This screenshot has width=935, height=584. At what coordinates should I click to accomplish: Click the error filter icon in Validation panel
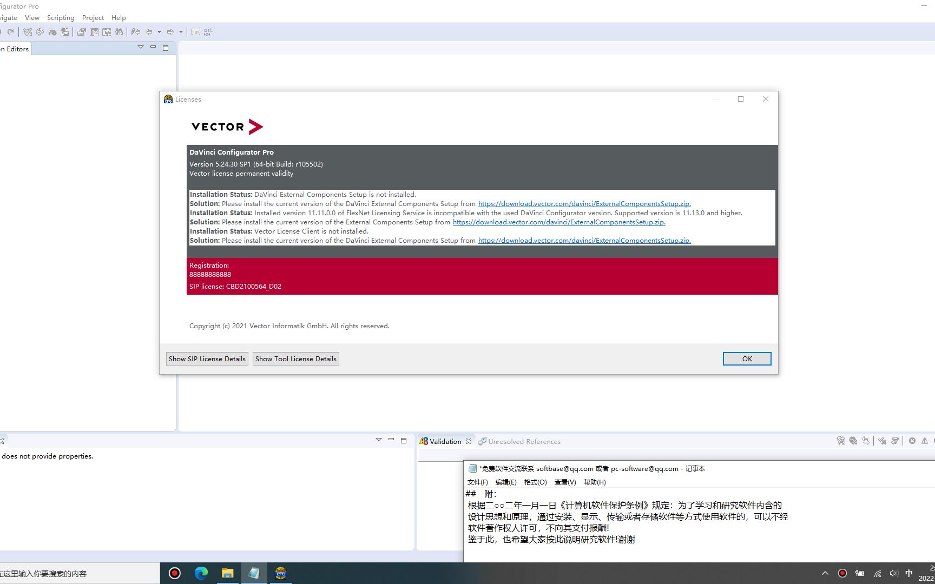pyautogui.click(x=912, y=441)
